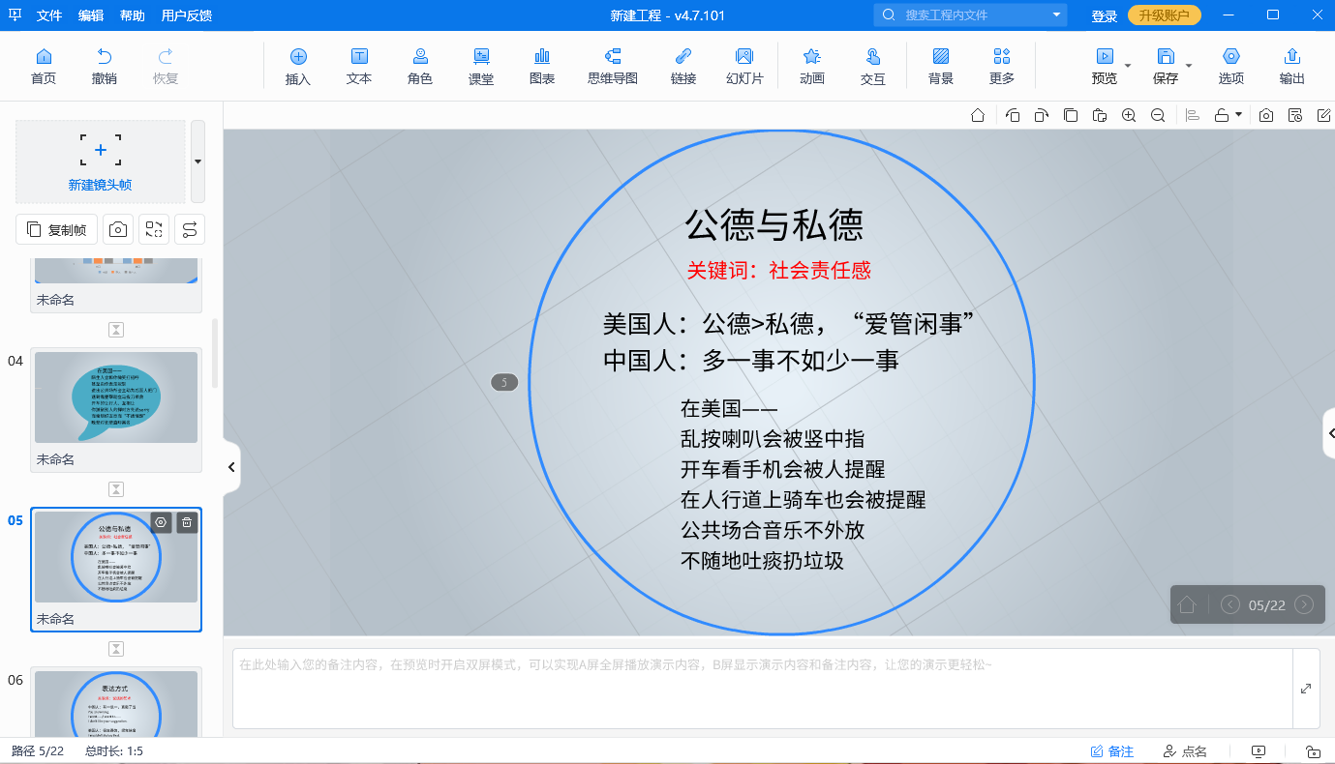Click the 链接 link tool
Image resolution: width=1335 pixels, height=764 pixels.
tap(683, 66)
